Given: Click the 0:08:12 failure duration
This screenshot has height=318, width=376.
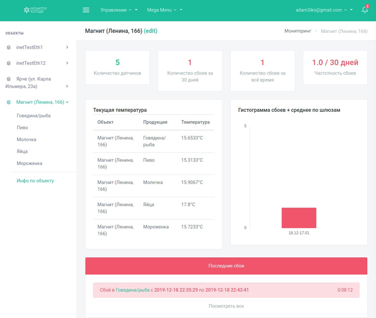Looking at the screenshot, I should pyautogui.click(x=345, y=290).
